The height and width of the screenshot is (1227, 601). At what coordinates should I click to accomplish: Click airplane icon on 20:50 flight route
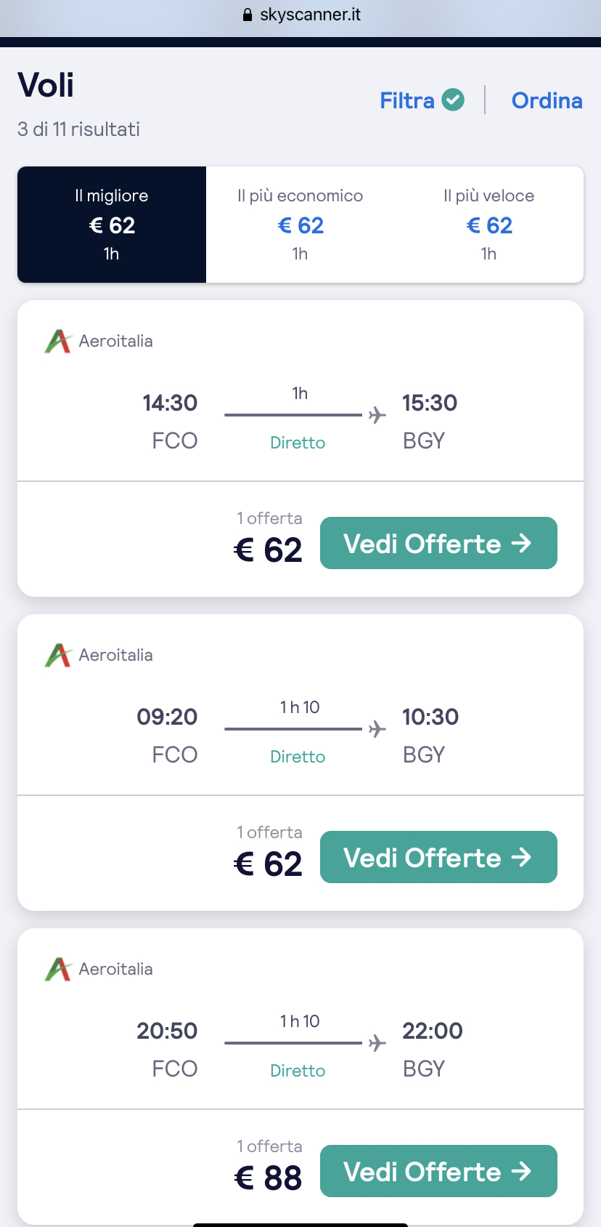377,1043
